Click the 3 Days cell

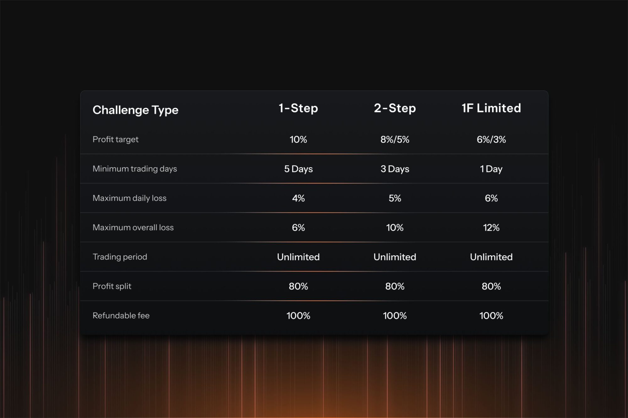click(x=395, y=169)
